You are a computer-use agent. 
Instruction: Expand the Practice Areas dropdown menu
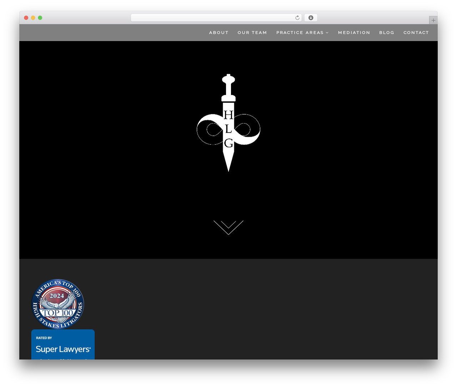point(302,32)
